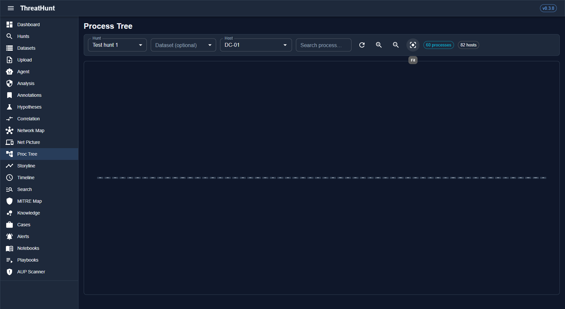Click the Process Tree page heading
The height and width of the screenshot is (309, 565).
coord(108,26)
